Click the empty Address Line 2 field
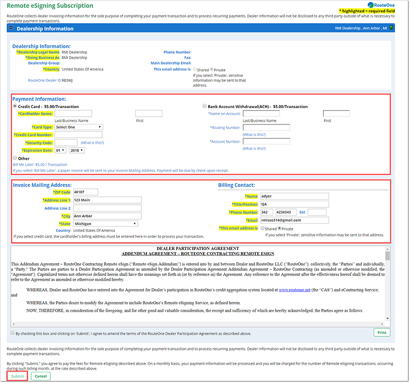Image resolution: width=410 pixels, height=383 pixels. (107, 208)
